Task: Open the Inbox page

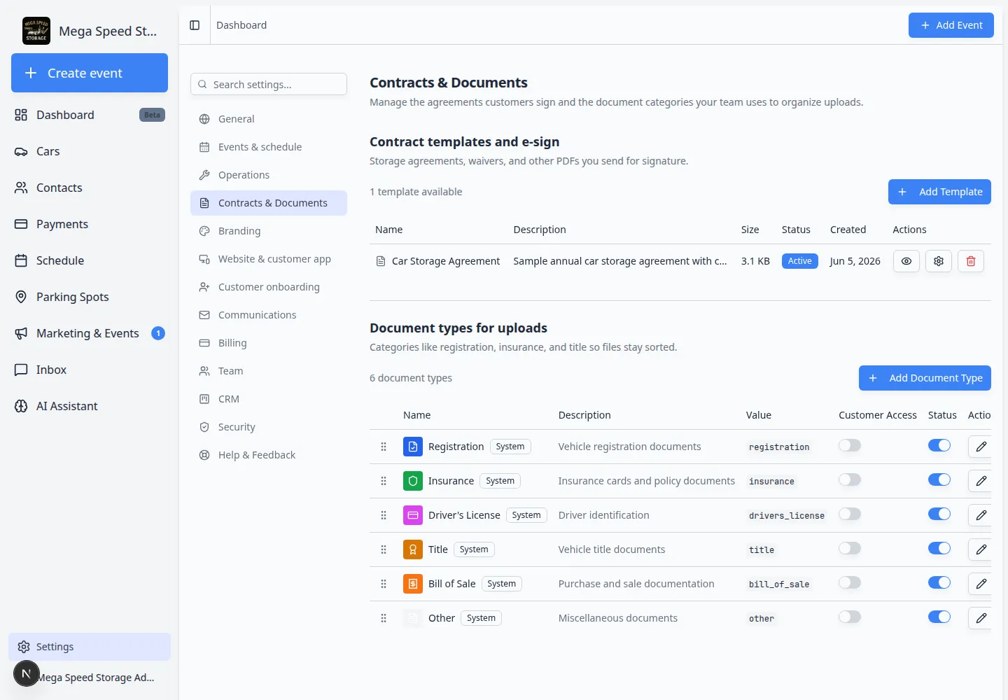Action: (x=90, y=370)
